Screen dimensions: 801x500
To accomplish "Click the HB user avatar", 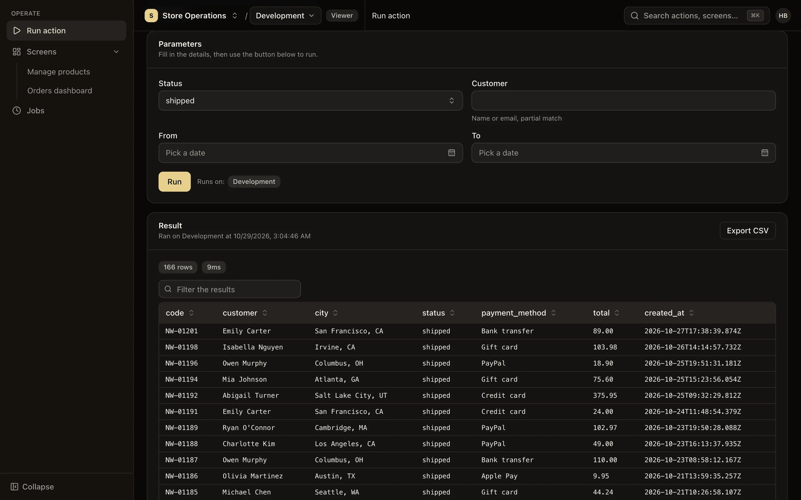I will (783, 16).
